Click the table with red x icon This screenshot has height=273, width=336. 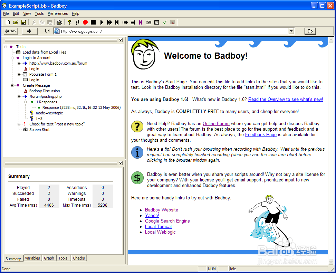[173, 22]
